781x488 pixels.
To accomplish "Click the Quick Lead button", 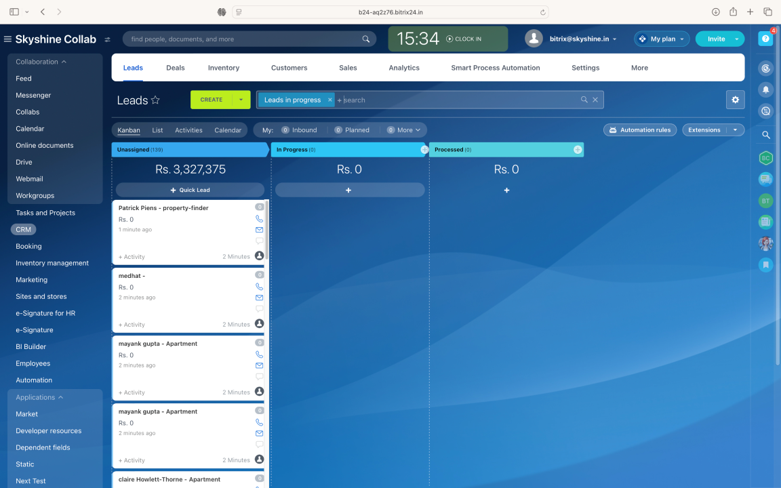I will coord(190,190).
